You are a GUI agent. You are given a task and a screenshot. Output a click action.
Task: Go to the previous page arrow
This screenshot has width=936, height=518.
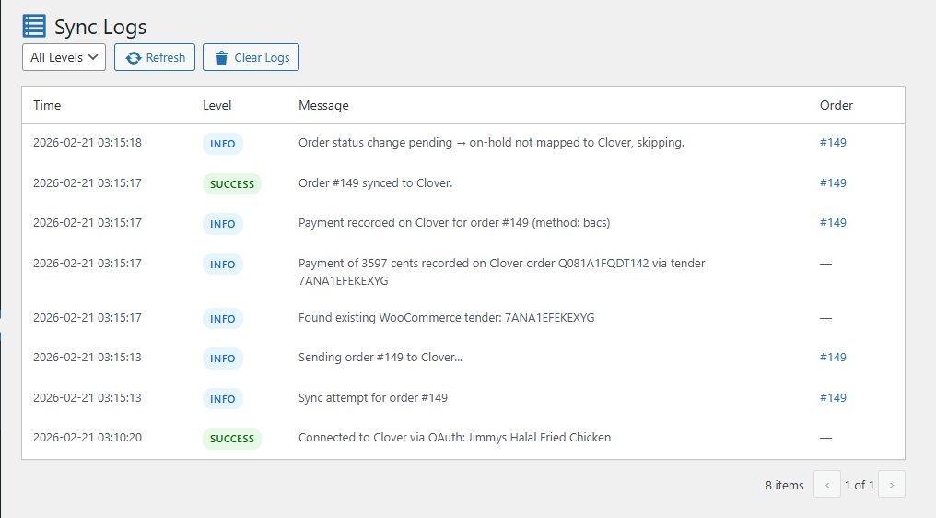[x=827, y=485]
